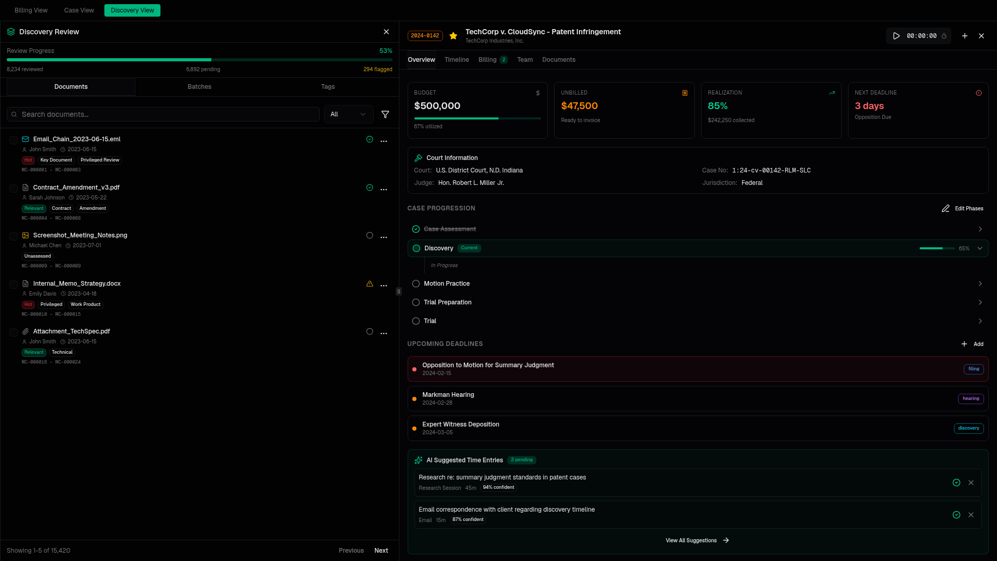Click the Search documents field
Image resolution: width=997 pixels, height=561 pixels.
click(163, 114)
